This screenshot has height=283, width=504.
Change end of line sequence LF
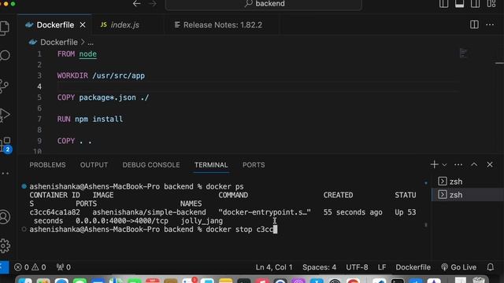tap(382, 267)
